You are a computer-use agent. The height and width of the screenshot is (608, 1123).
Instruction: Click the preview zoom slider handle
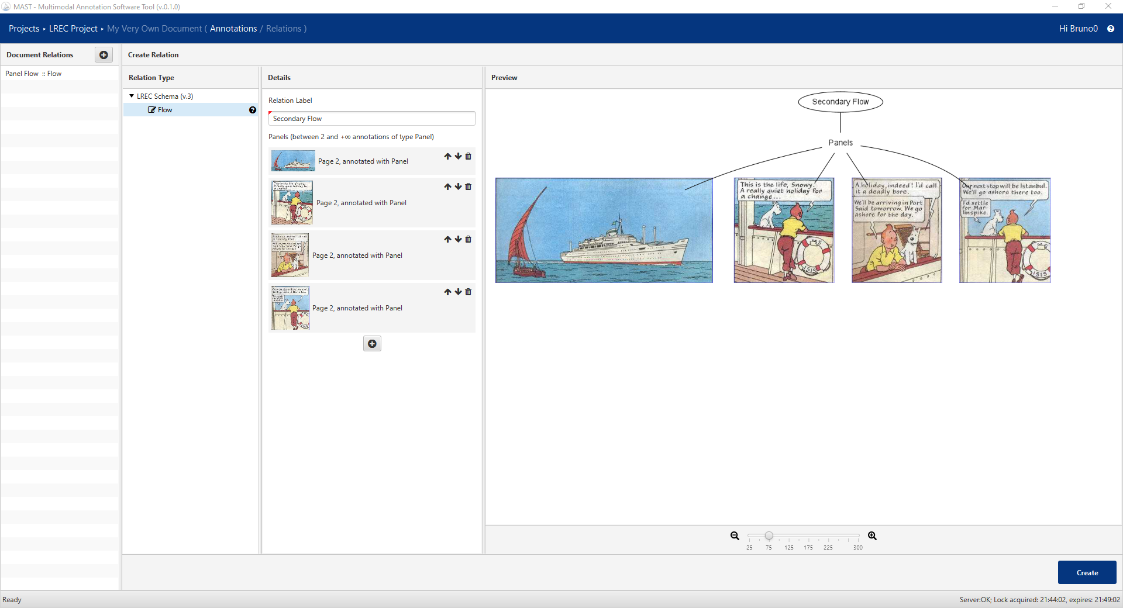(769, 536)
